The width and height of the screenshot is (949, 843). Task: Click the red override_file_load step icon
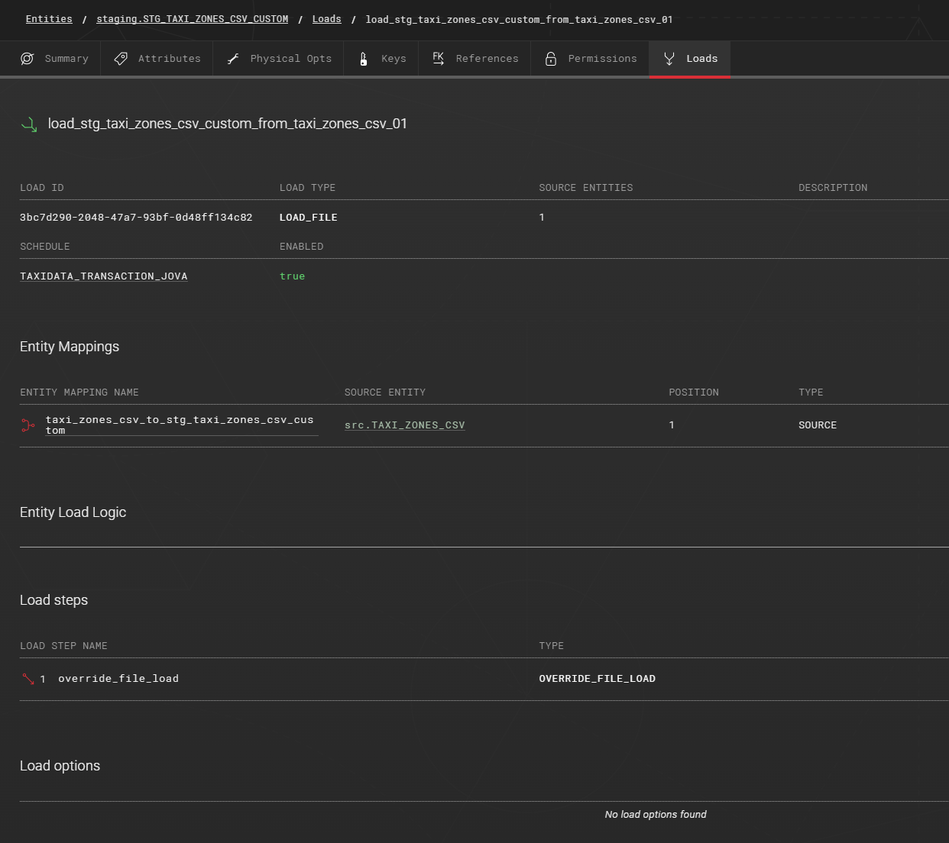click(x=28, y=679)
